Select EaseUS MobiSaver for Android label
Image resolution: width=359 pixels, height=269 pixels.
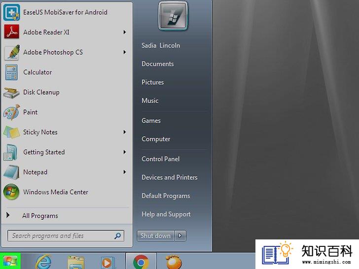point(65,12)
